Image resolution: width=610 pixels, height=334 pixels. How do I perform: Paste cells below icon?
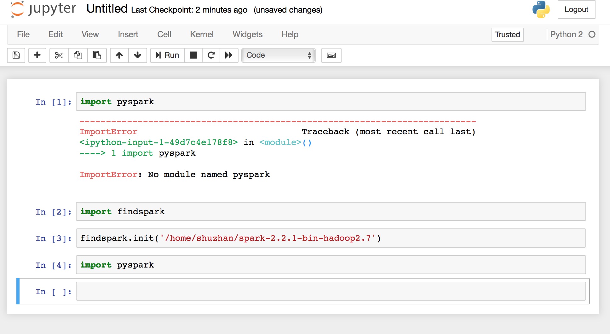coord(97,55)
